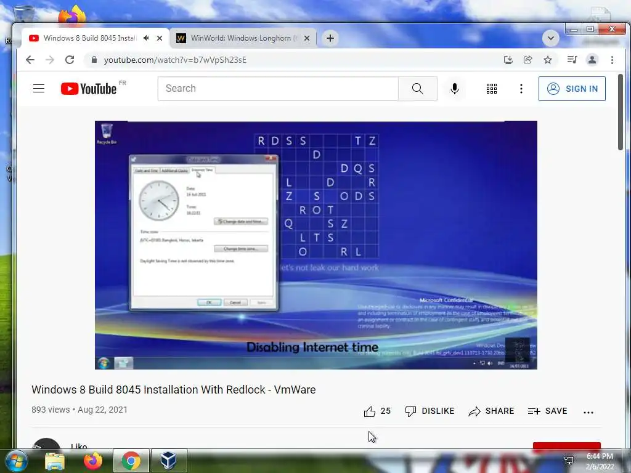Close the WinWorld Windows Longhorn tab
This screenshot has height=473, width=631.
307,38
